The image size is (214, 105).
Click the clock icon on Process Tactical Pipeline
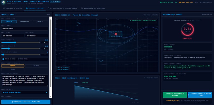tap(12, 102)
